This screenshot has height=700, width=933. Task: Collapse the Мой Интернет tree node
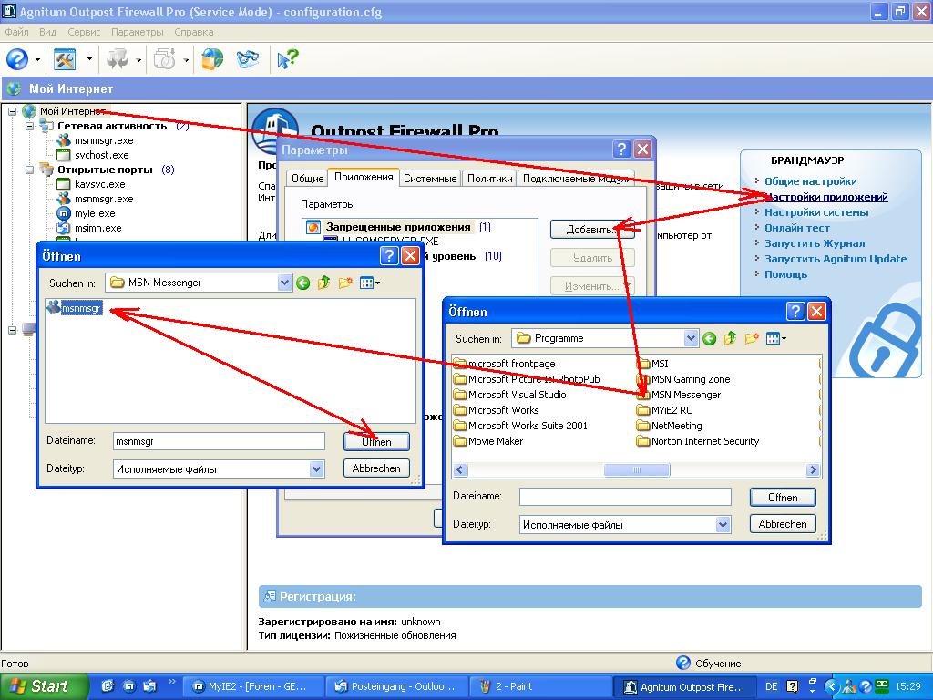click(13, 111)
